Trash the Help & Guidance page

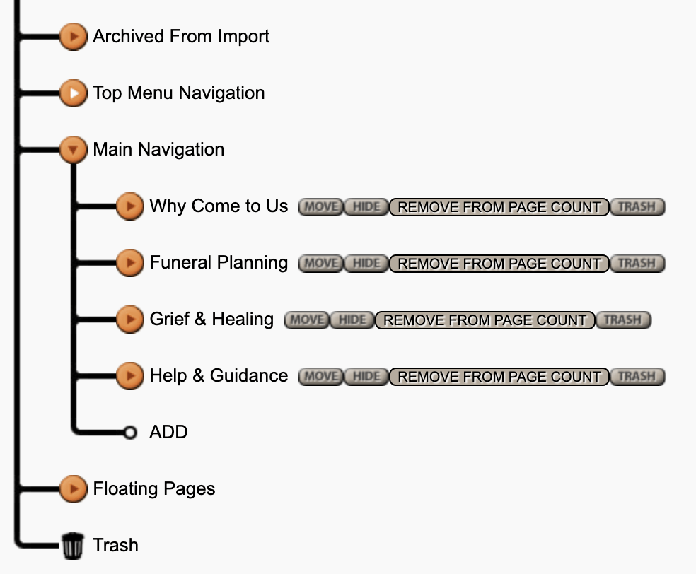pyautogui.click(x=636, y=376)
